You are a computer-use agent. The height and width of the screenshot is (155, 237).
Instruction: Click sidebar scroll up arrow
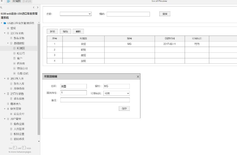[39, 22]
